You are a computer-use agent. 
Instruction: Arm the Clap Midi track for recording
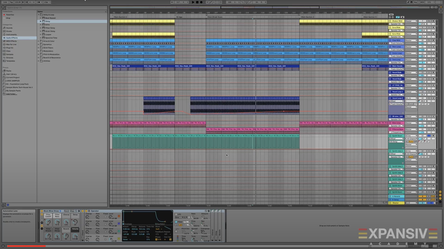[x=433, y=40]
